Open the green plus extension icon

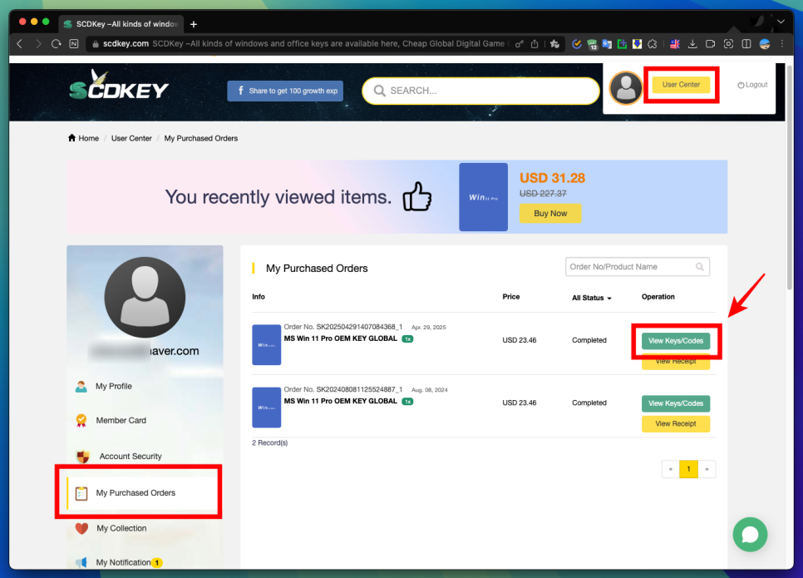click(x=623, y=44)
